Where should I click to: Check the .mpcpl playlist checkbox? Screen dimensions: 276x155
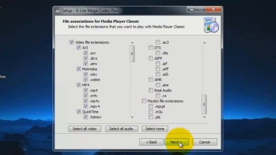coord(151,106)
